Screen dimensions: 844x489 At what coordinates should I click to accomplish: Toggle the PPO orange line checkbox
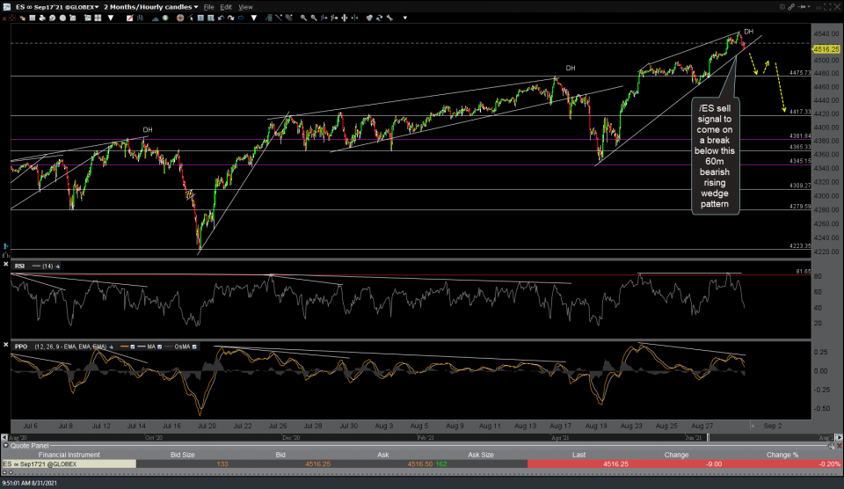[x=133, y=347]
